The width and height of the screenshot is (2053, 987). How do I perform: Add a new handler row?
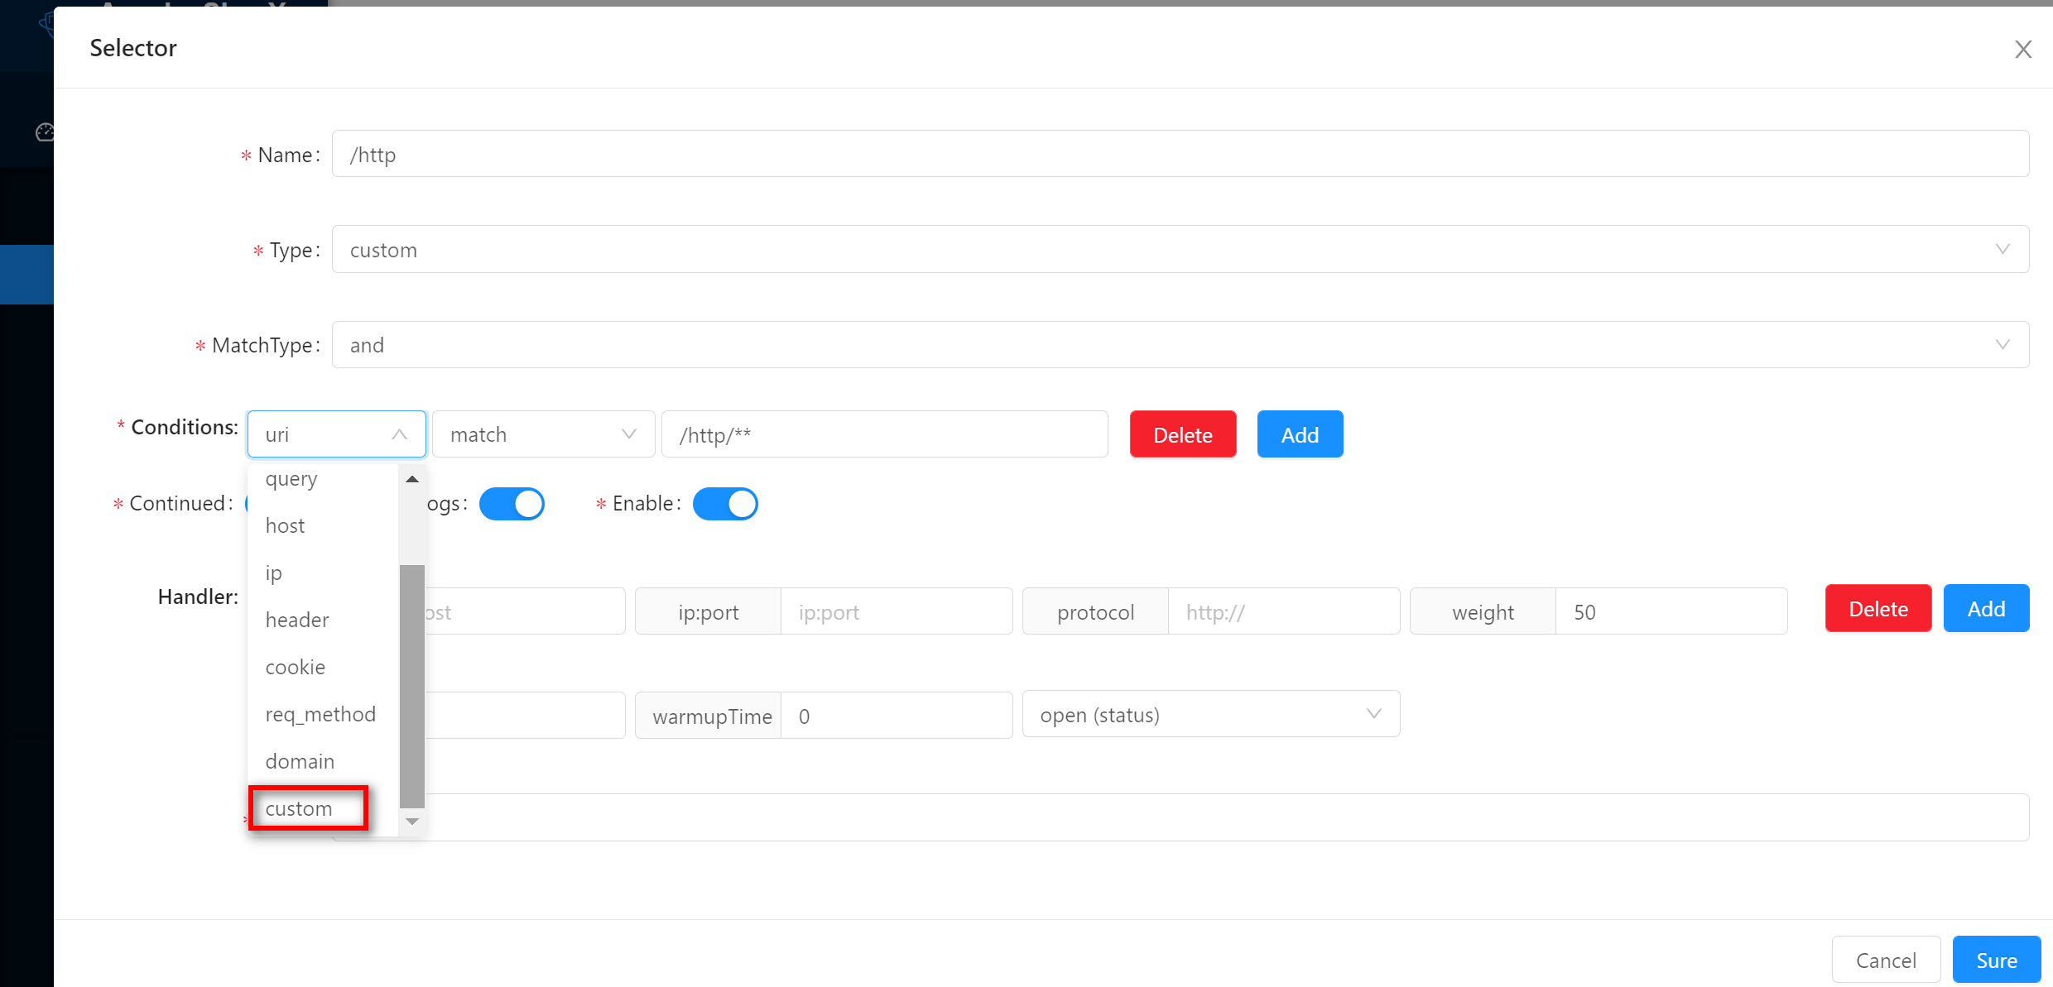pyautogui.click(x=1985, y=609)
